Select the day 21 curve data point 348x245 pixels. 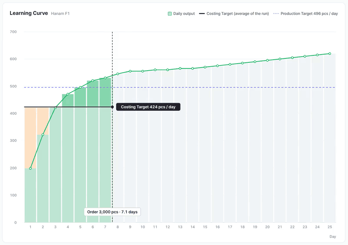(280, 59)
